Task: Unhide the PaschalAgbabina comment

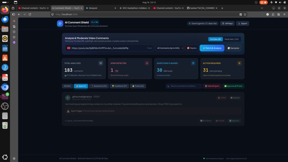Action: click(220, 121)
